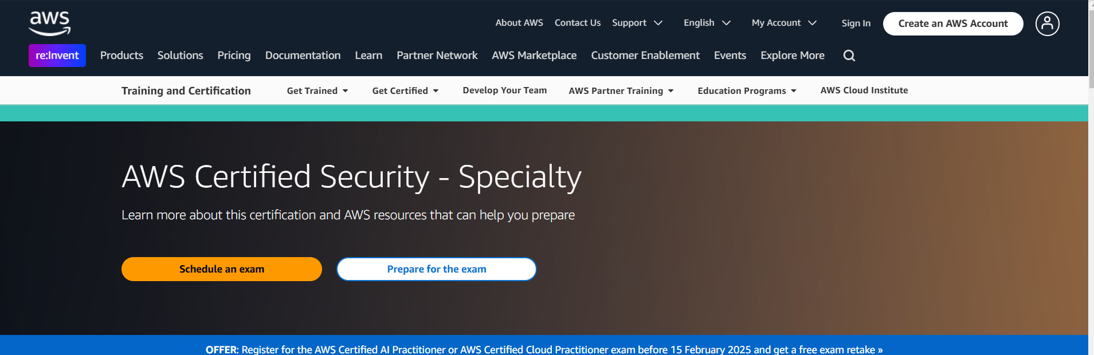
Task: Click Create an AWS Account button
Action: tap(953, 23)
